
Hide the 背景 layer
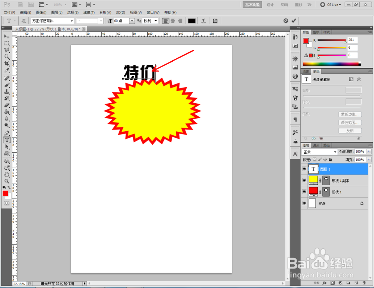pos(304,203)
